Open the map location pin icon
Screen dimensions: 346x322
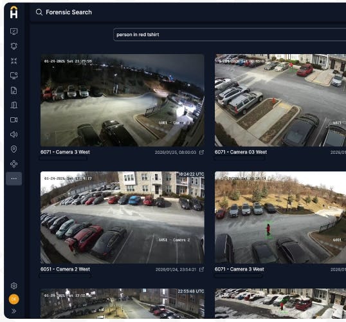[x=14, y=149]
